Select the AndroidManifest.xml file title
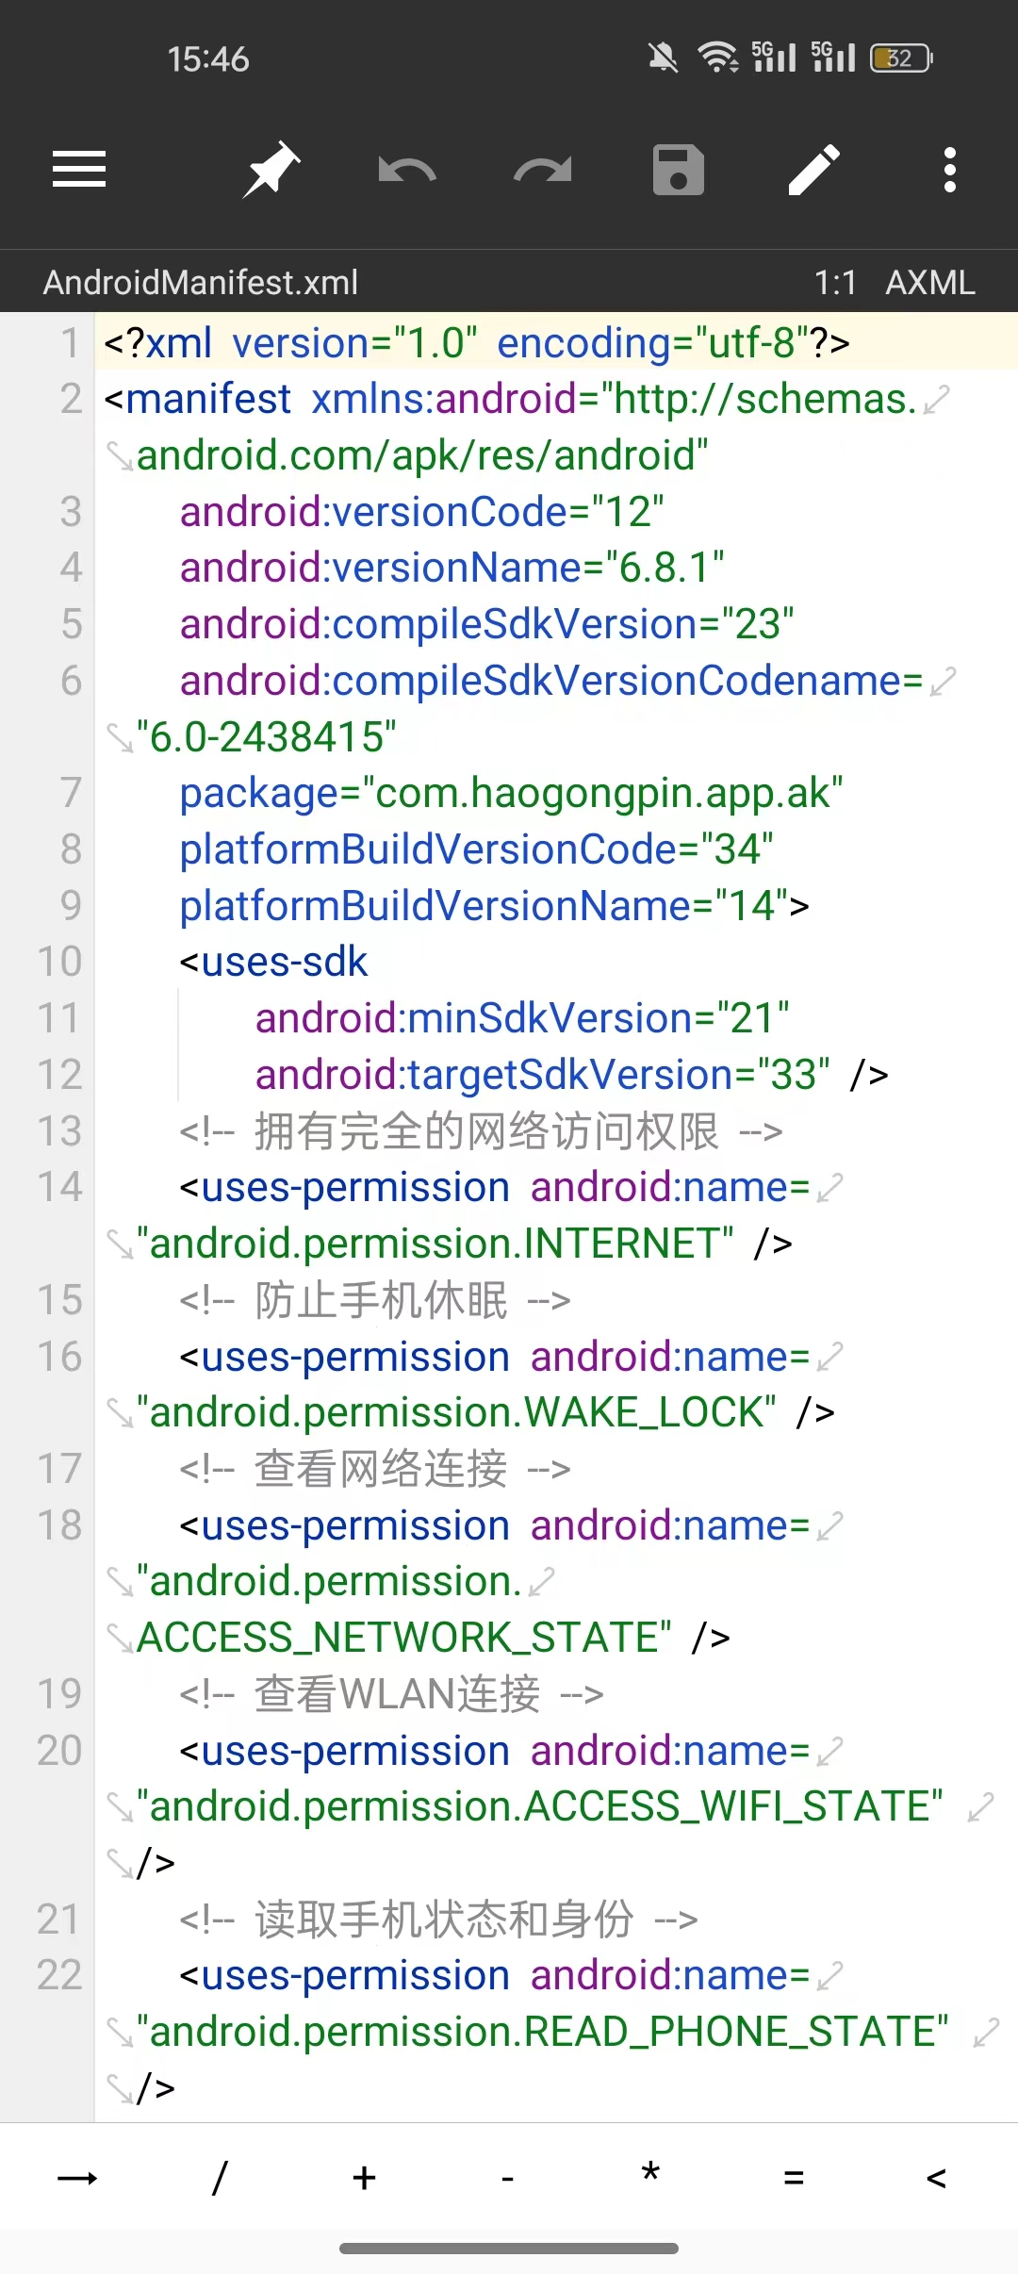This screenshot has width=1018, height=2274. coord(201,282)
